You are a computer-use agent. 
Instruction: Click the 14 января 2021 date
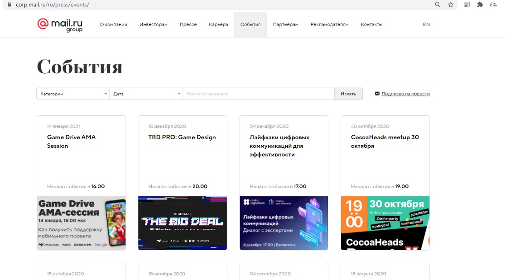pos(63,126)
